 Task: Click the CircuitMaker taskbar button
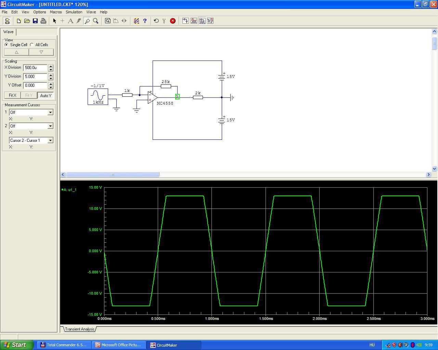pos(174,345)
